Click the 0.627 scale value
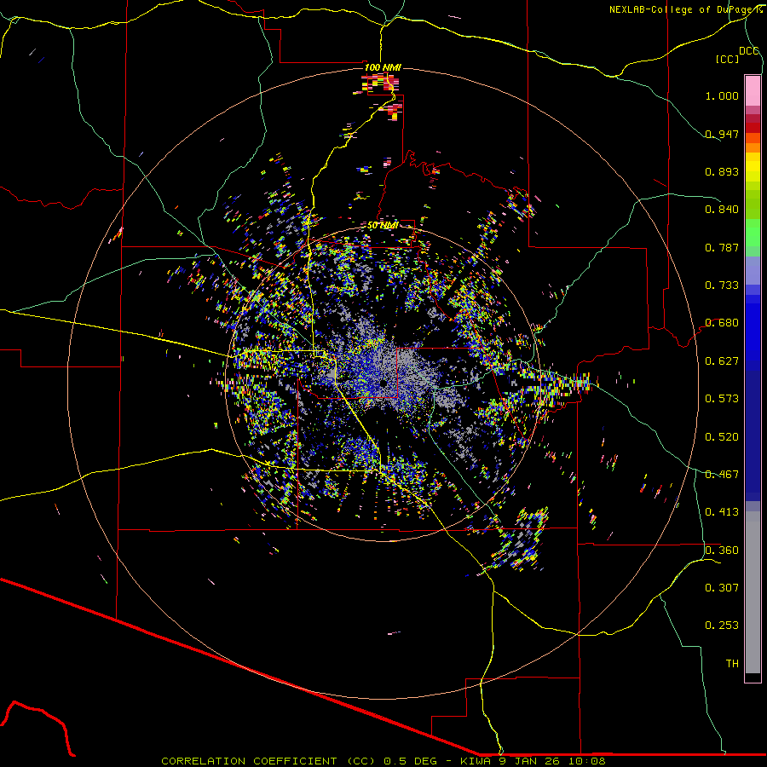The width and height of the screenshot is (767, 767). click(722, 361)
